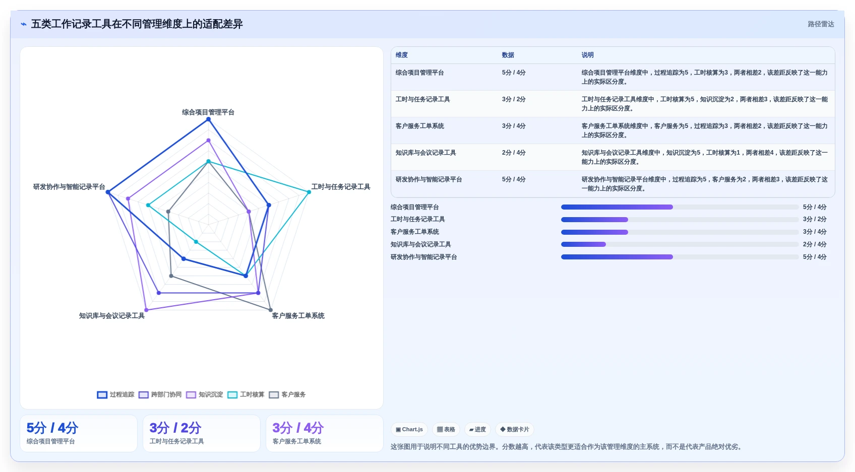Open the 3分 / 2分 工时与任务记录工具 card

click(202, 433)
